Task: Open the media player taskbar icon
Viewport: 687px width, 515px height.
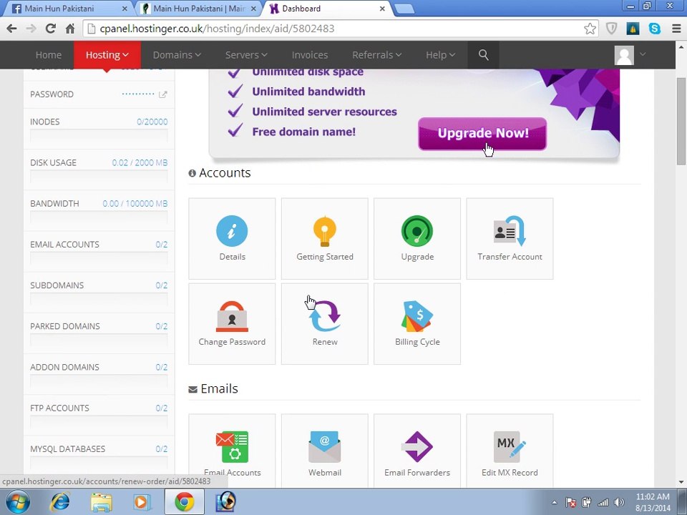Action: coord(141,502)
